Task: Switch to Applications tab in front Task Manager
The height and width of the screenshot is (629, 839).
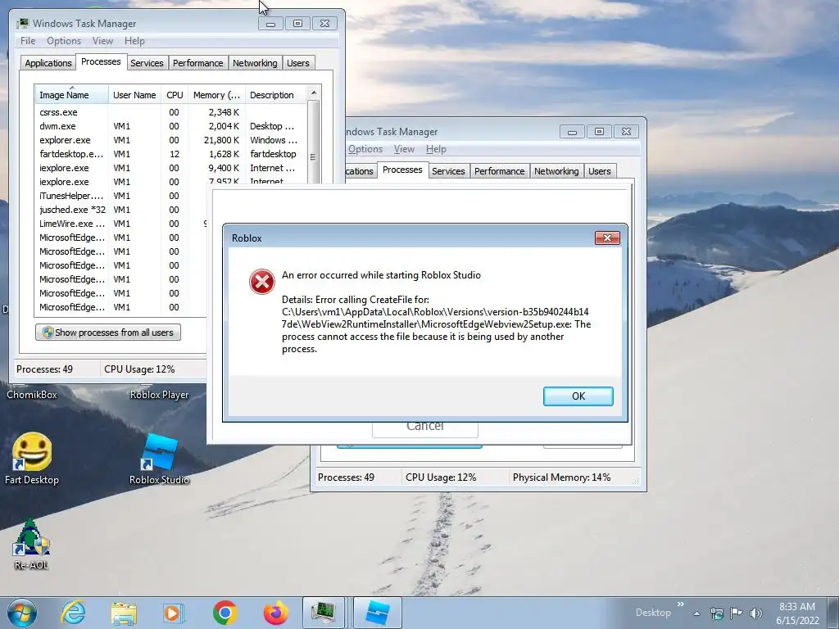Action: (48, 63)
